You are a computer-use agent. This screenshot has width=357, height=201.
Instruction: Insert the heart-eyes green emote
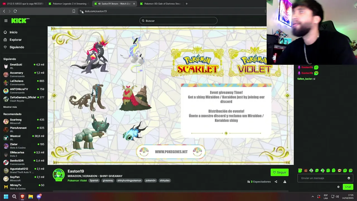pos(351,170)
